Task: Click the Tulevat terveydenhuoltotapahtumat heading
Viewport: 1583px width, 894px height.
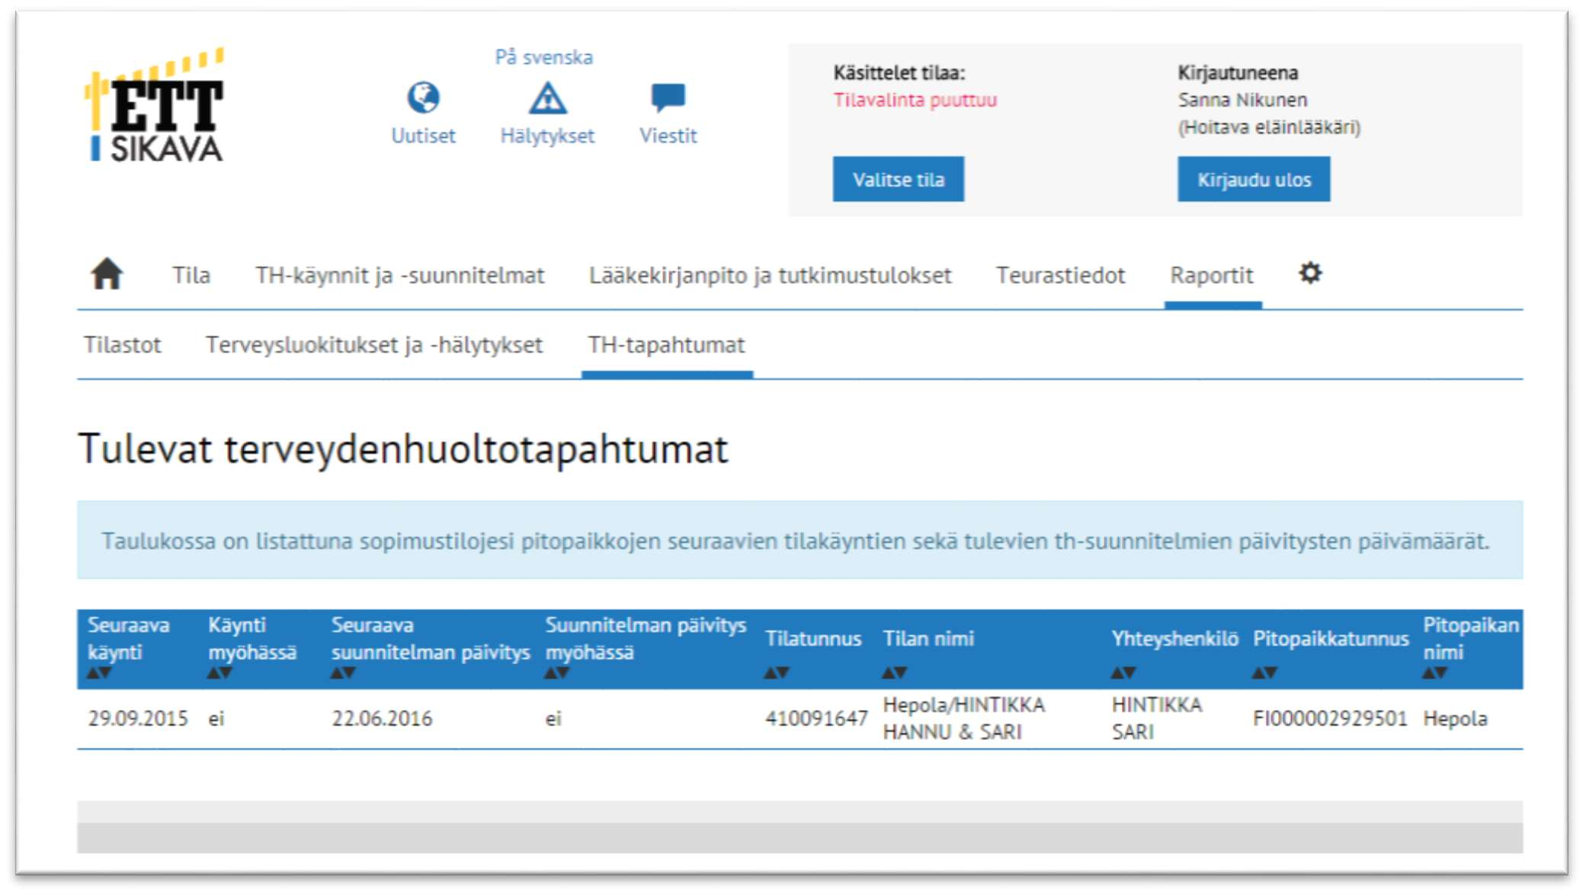Action: (x=403, y=449)
